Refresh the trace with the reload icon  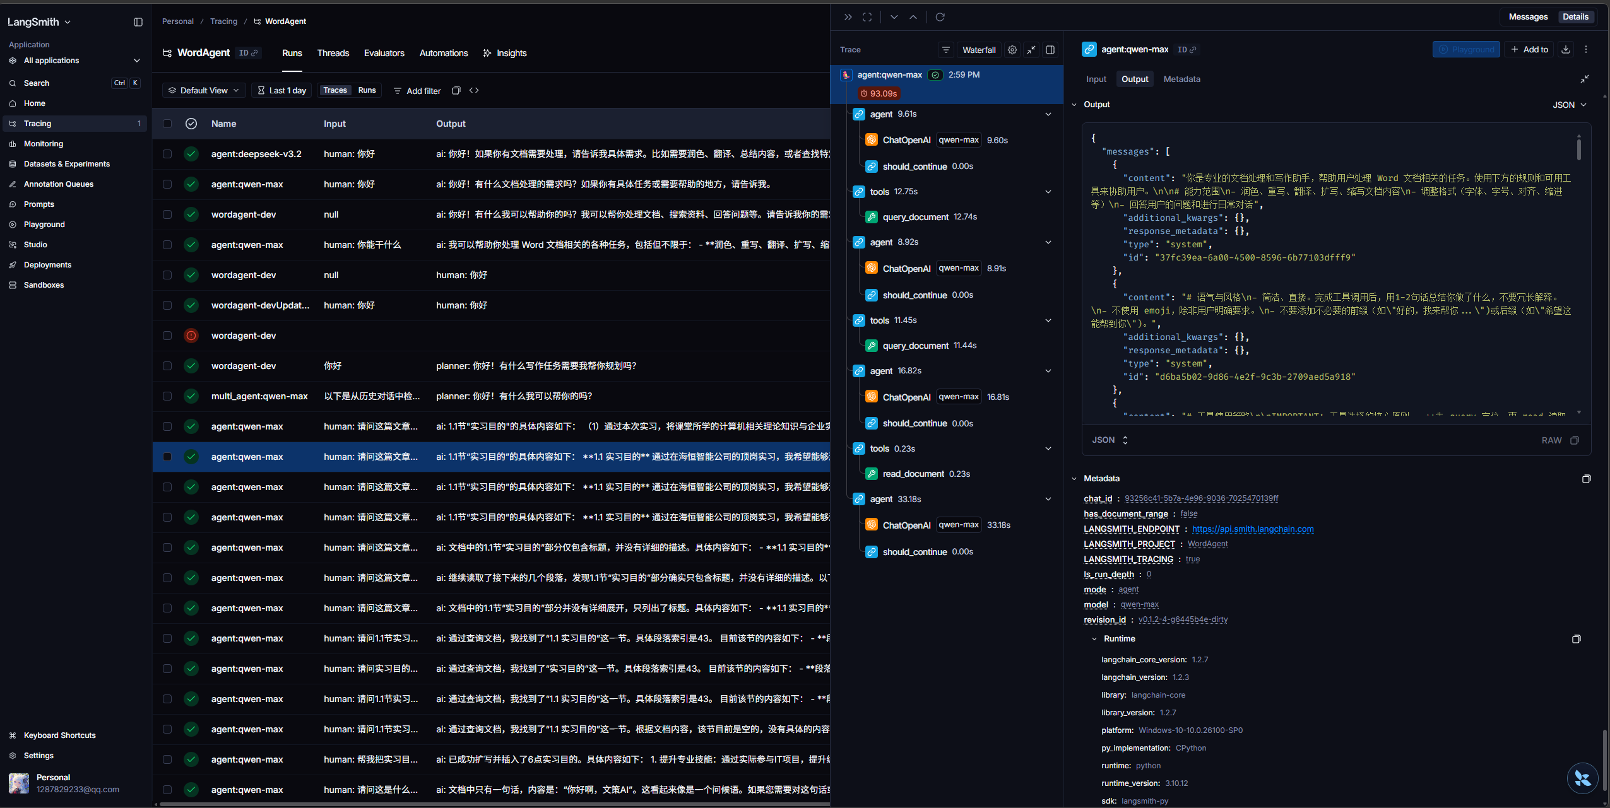tap(940, 17)
